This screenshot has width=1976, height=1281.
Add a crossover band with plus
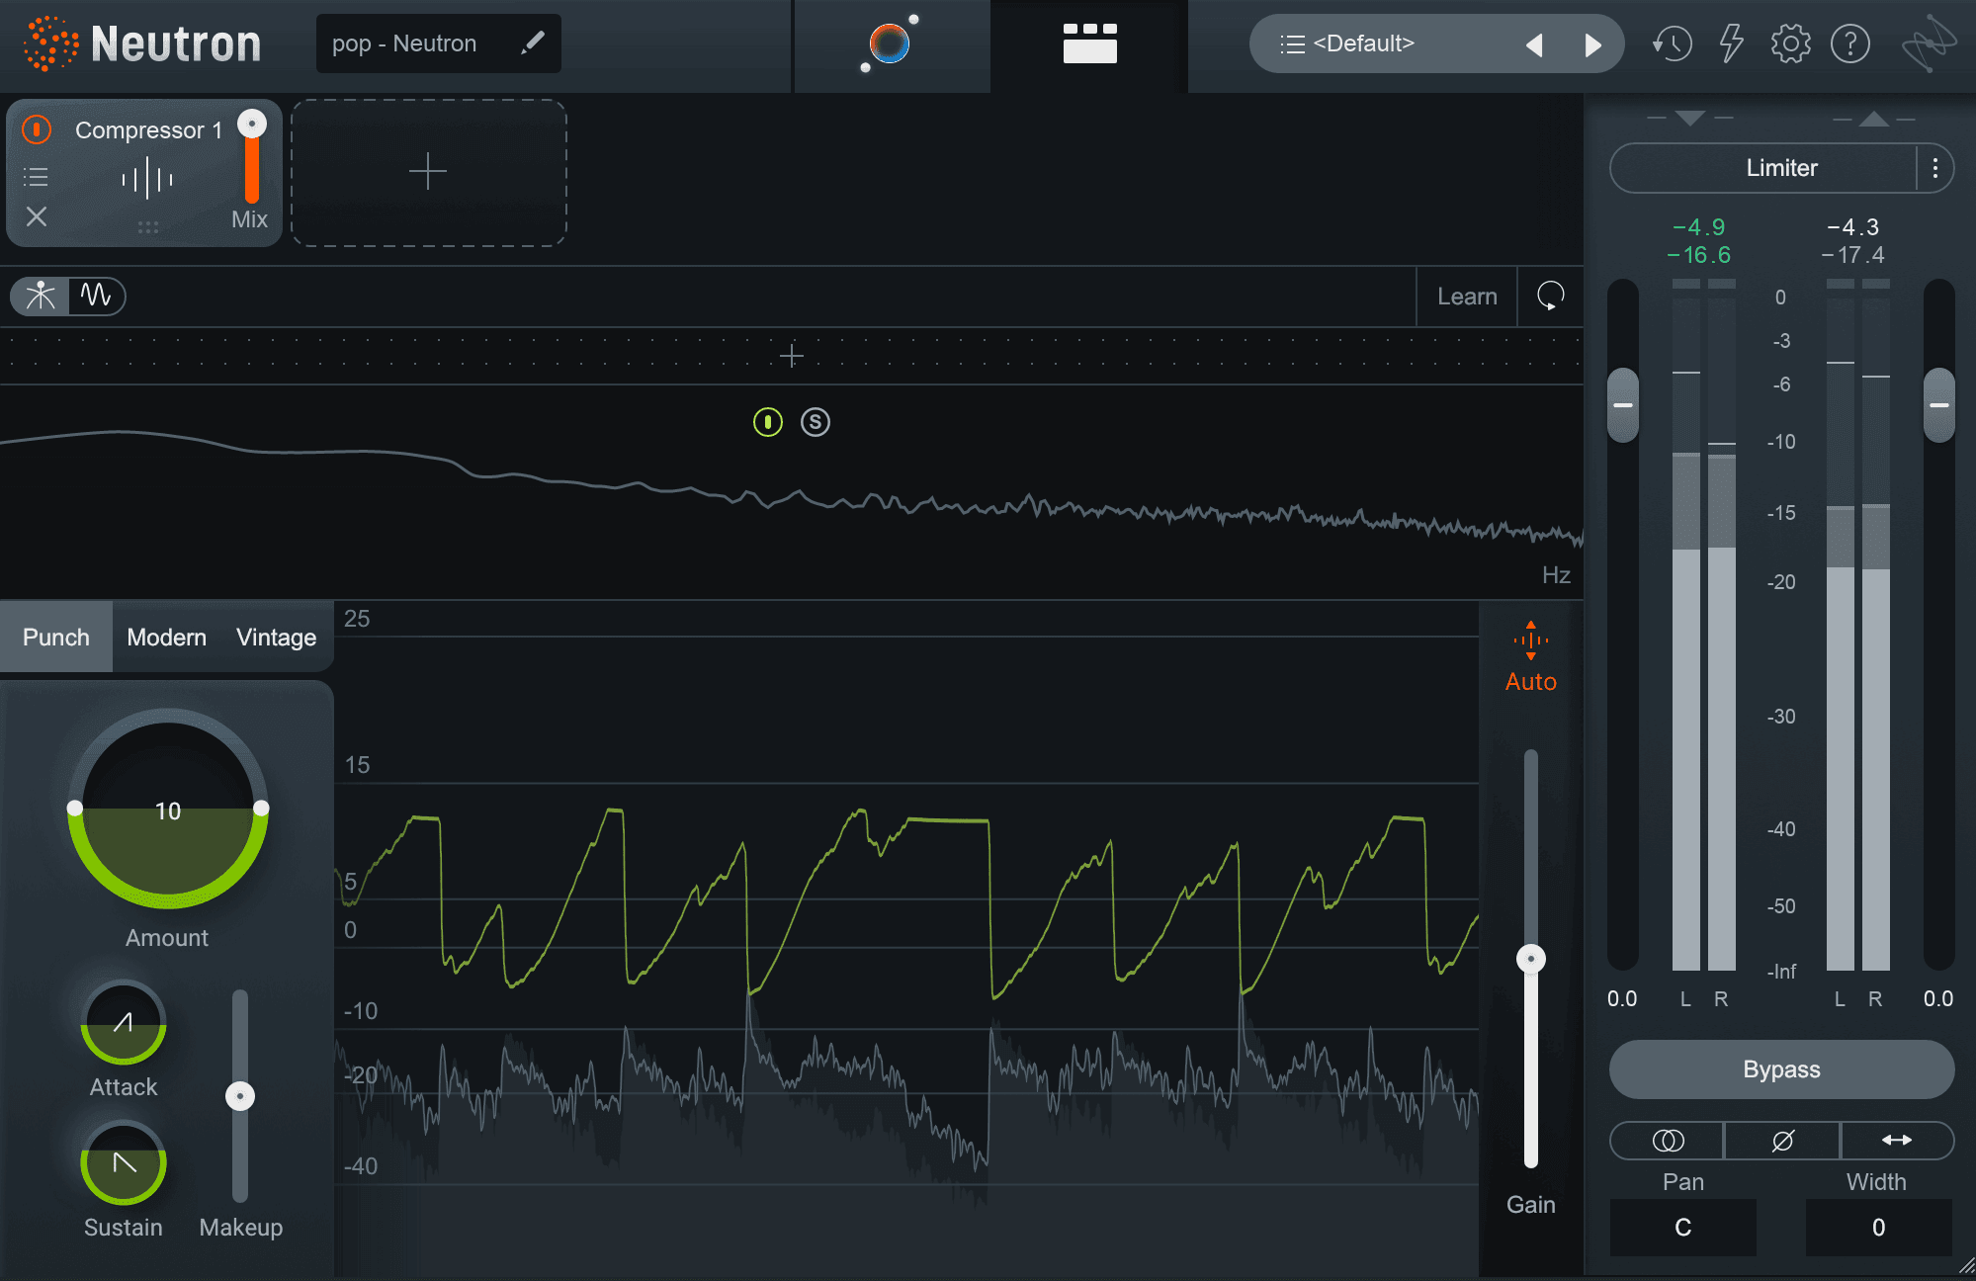coord(791,356)
